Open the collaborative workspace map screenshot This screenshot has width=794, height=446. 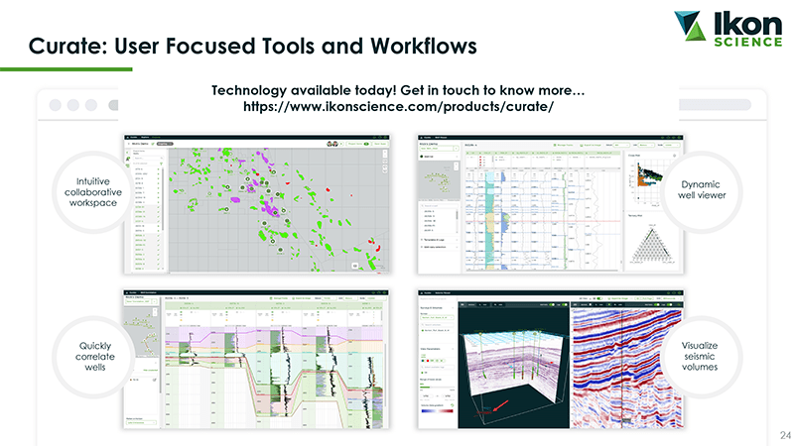pyautogui.click(x=257, y=204)
